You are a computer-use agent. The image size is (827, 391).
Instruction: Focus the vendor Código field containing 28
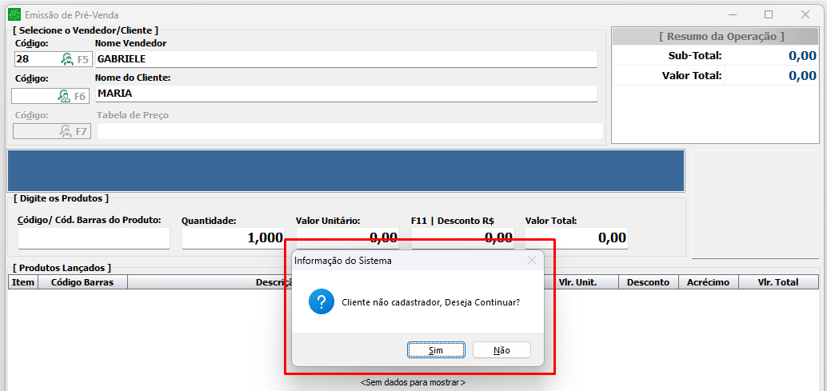pos(36,59)
